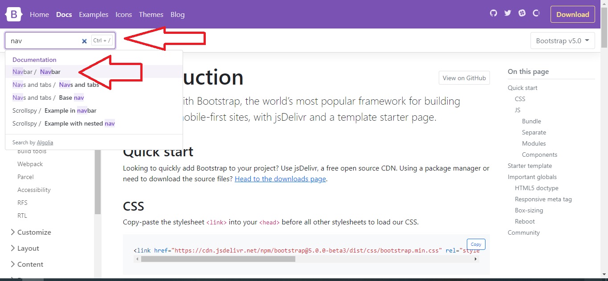Viewport: 608px width, 281px height.
Task: Jump to Community in page contents
Action: click(523, 232)
